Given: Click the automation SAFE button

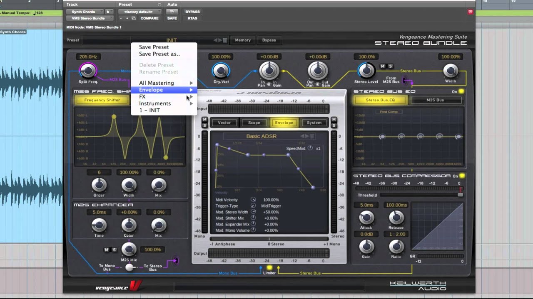Looking at the screenshot, I should [172, 18].
